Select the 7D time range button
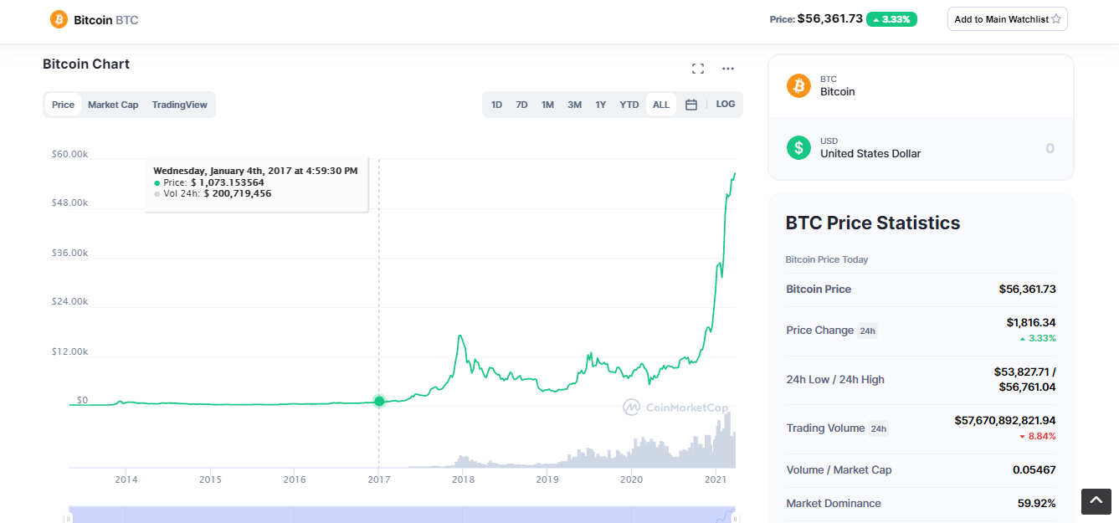Image resolution: width=1119 pixels, height=523 pixels. pos(521,105)
